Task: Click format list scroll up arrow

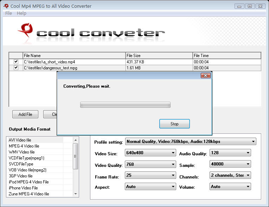Action: tap(76, 140)
